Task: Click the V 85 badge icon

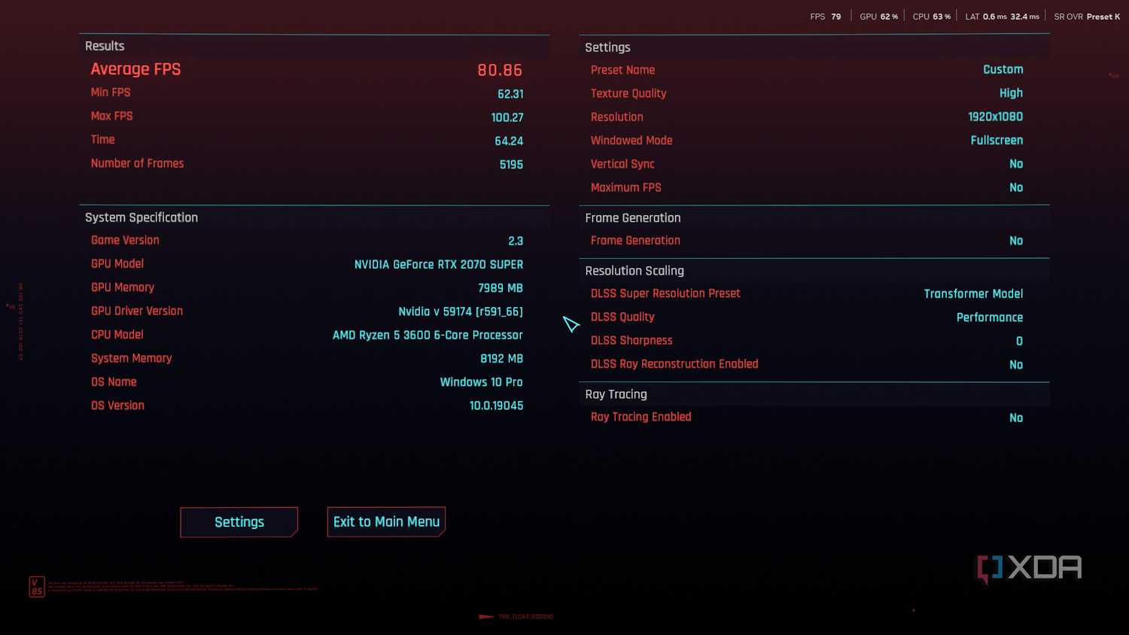Action: [x=37, y=587]
